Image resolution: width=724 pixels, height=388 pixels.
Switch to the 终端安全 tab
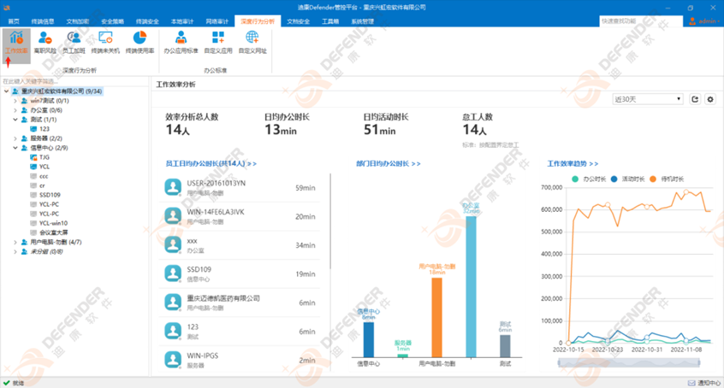pos(147,21)
